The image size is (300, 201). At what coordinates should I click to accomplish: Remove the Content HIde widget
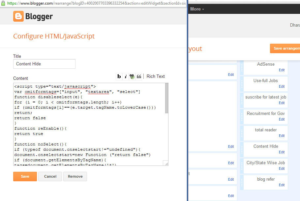pos(75,176)
